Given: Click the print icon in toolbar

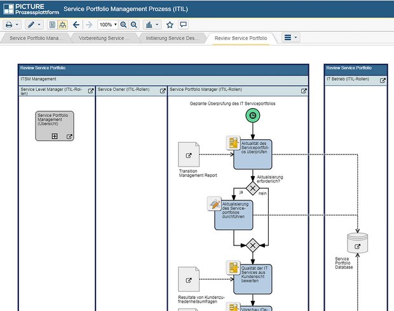Looking at the screenshot, I should pos(9,25).
